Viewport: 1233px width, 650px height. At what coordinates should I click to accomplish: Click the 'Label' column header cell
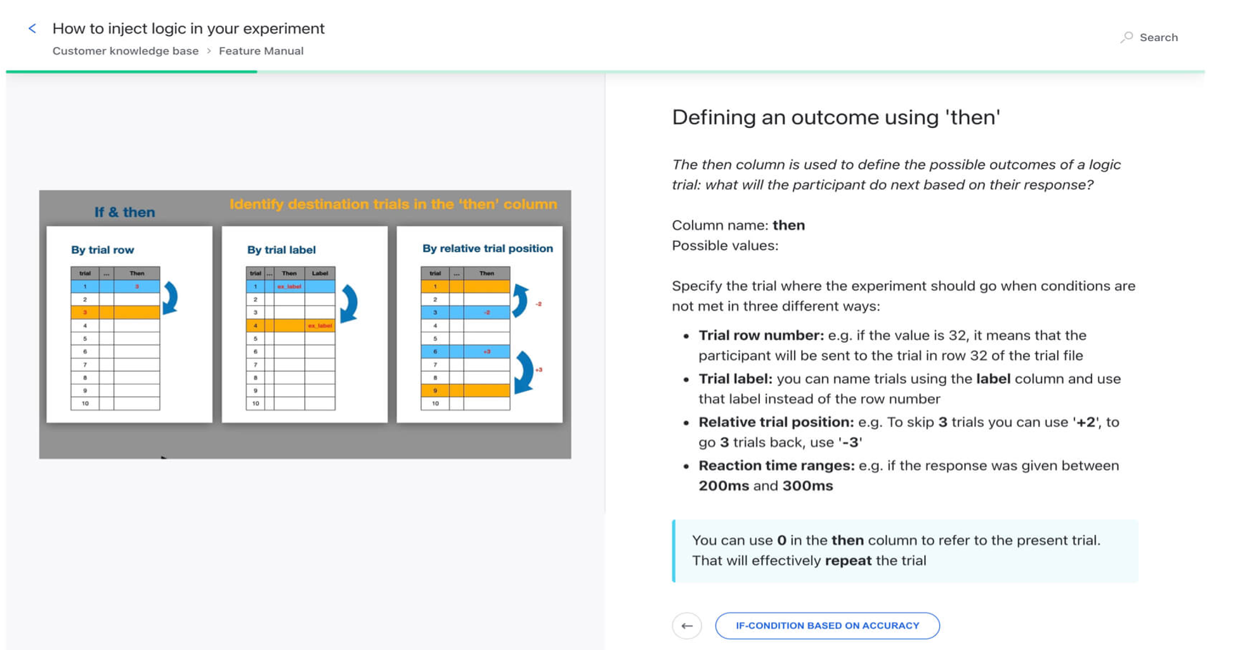click(x=320, y=273)
